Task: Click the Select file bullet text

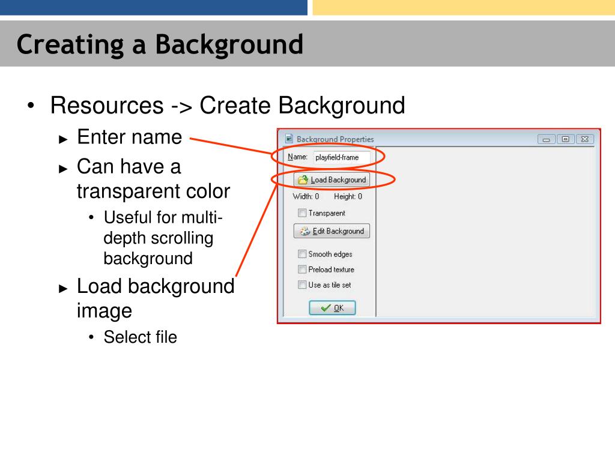Action: (141, 337)
